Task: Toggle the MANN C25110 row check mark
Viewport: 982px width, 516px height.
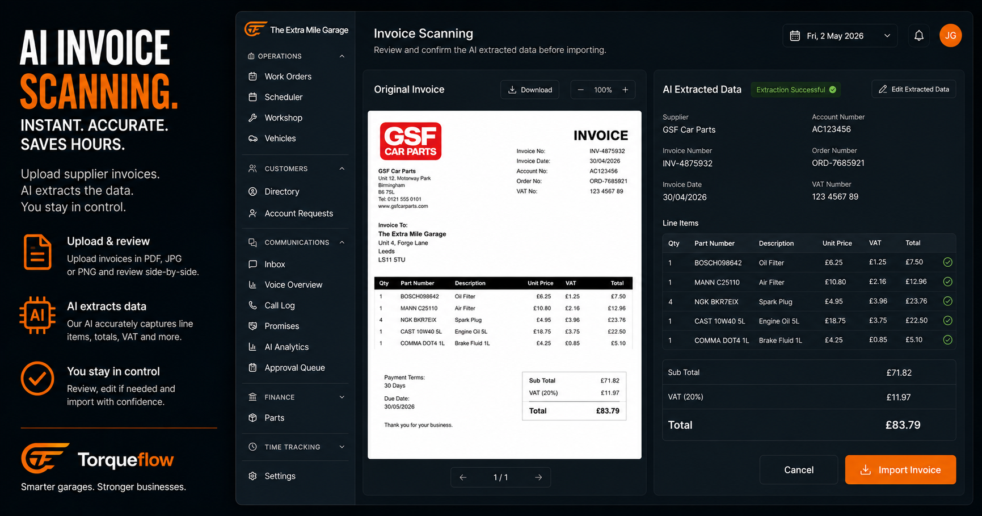Action: tap(947, 282)
